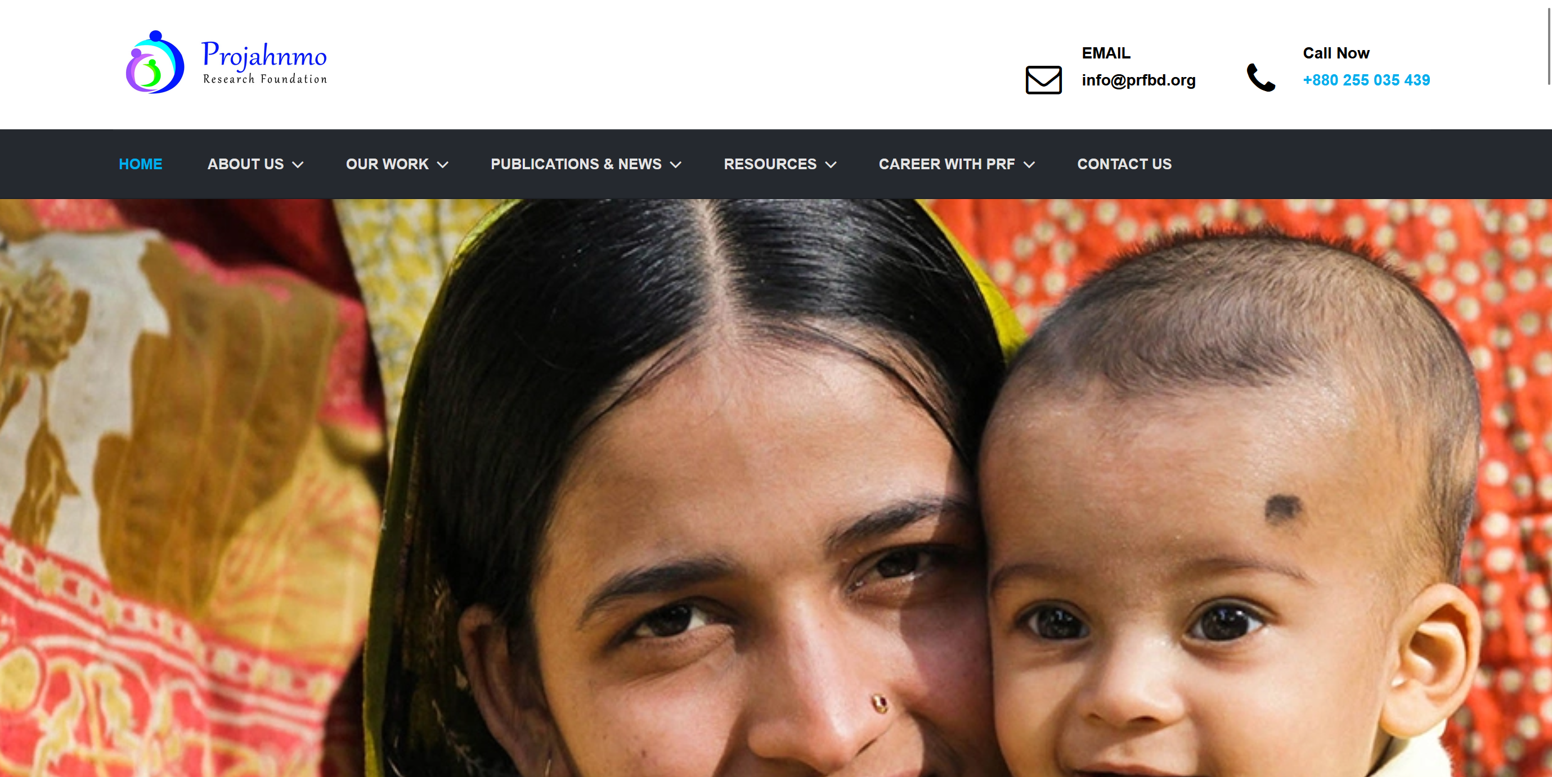Expand the About Us chevron arrow

[298, 165]
